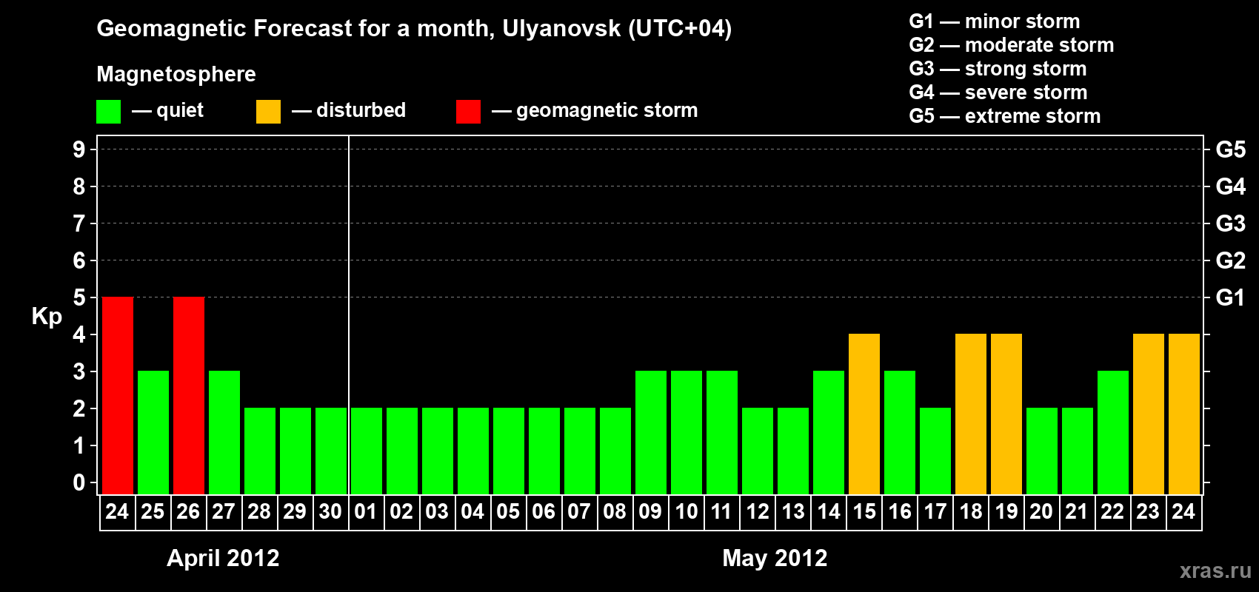Select the green bar for April 27
This screenshot has height=592, width=1259.
coord(224,432)
